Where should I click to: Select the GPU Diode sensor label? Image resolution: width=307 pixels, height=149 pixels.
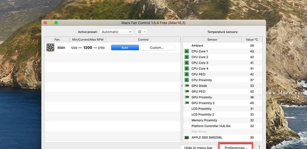point(199,86)
